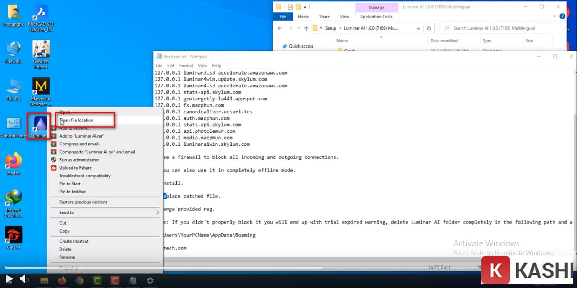This screenshot has height=288, width=577.
Task: Open the Explorer address bar history dropdown
Action: (x=418, y=28)
